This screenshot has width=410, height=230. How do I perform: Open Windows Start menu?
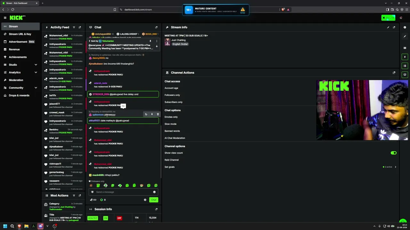[5, 226]
